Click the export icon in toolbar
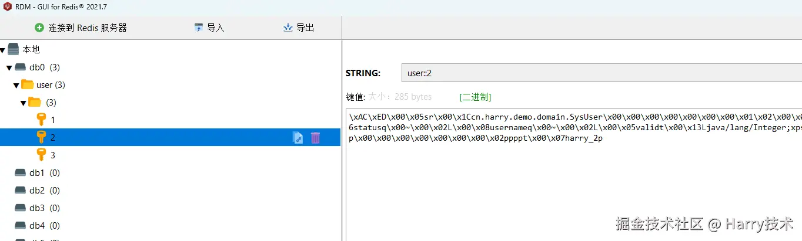 [288, 28]
